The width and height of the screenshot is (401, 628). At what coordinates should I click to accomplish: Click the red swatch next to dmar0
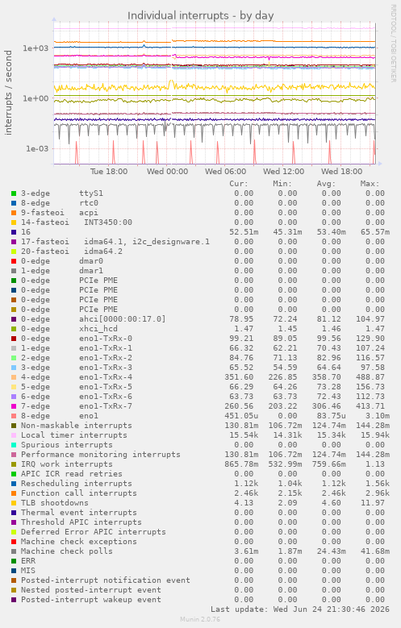point(14,261)
